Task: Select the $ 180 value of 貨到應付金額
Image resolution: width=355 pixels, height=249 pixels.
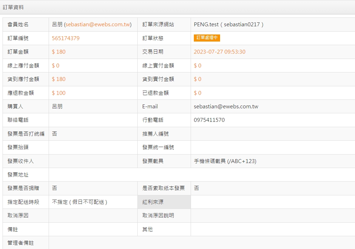Action: tap(59, 79)
